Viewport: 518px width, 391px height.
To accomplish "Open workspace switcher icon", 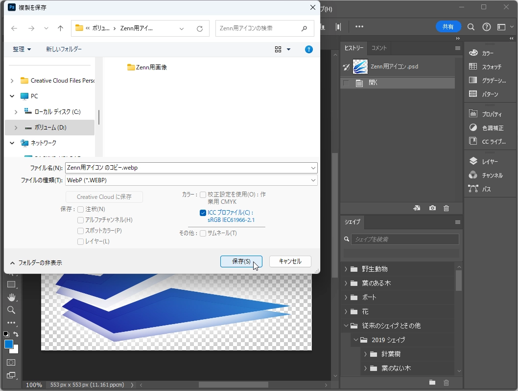I will point(501,27).
